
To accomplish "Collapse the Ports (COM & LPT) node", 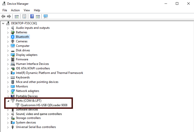I will pos(8,101).
